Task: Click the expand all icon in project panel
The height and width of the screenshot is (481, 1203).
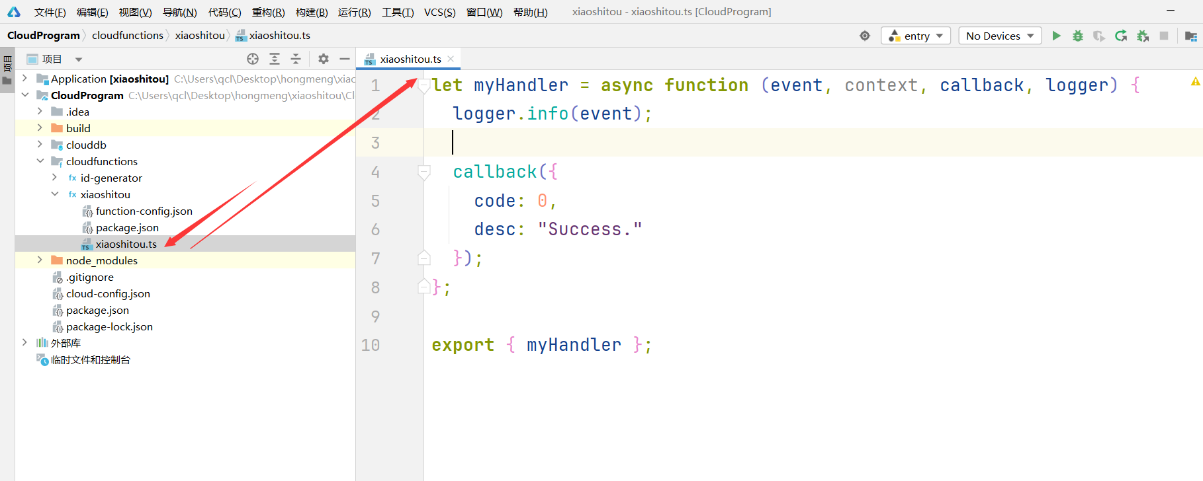Action: pyautogui.click(x=275, y=59)
